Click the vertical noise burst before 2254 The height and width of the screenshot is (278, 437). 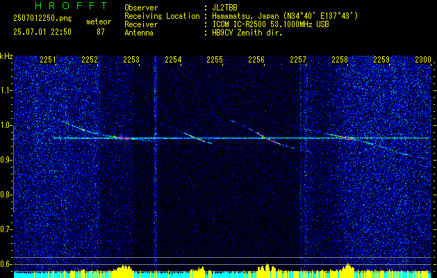[x=155, y=162]
